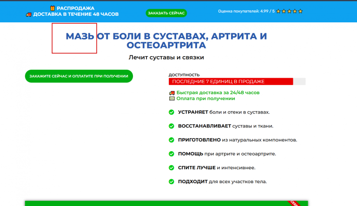This screenshot has width=357, height=206.
Task: Click the checkmark icon beside ВОССТАНАВЛИВАЕТ
Action: 172,126
